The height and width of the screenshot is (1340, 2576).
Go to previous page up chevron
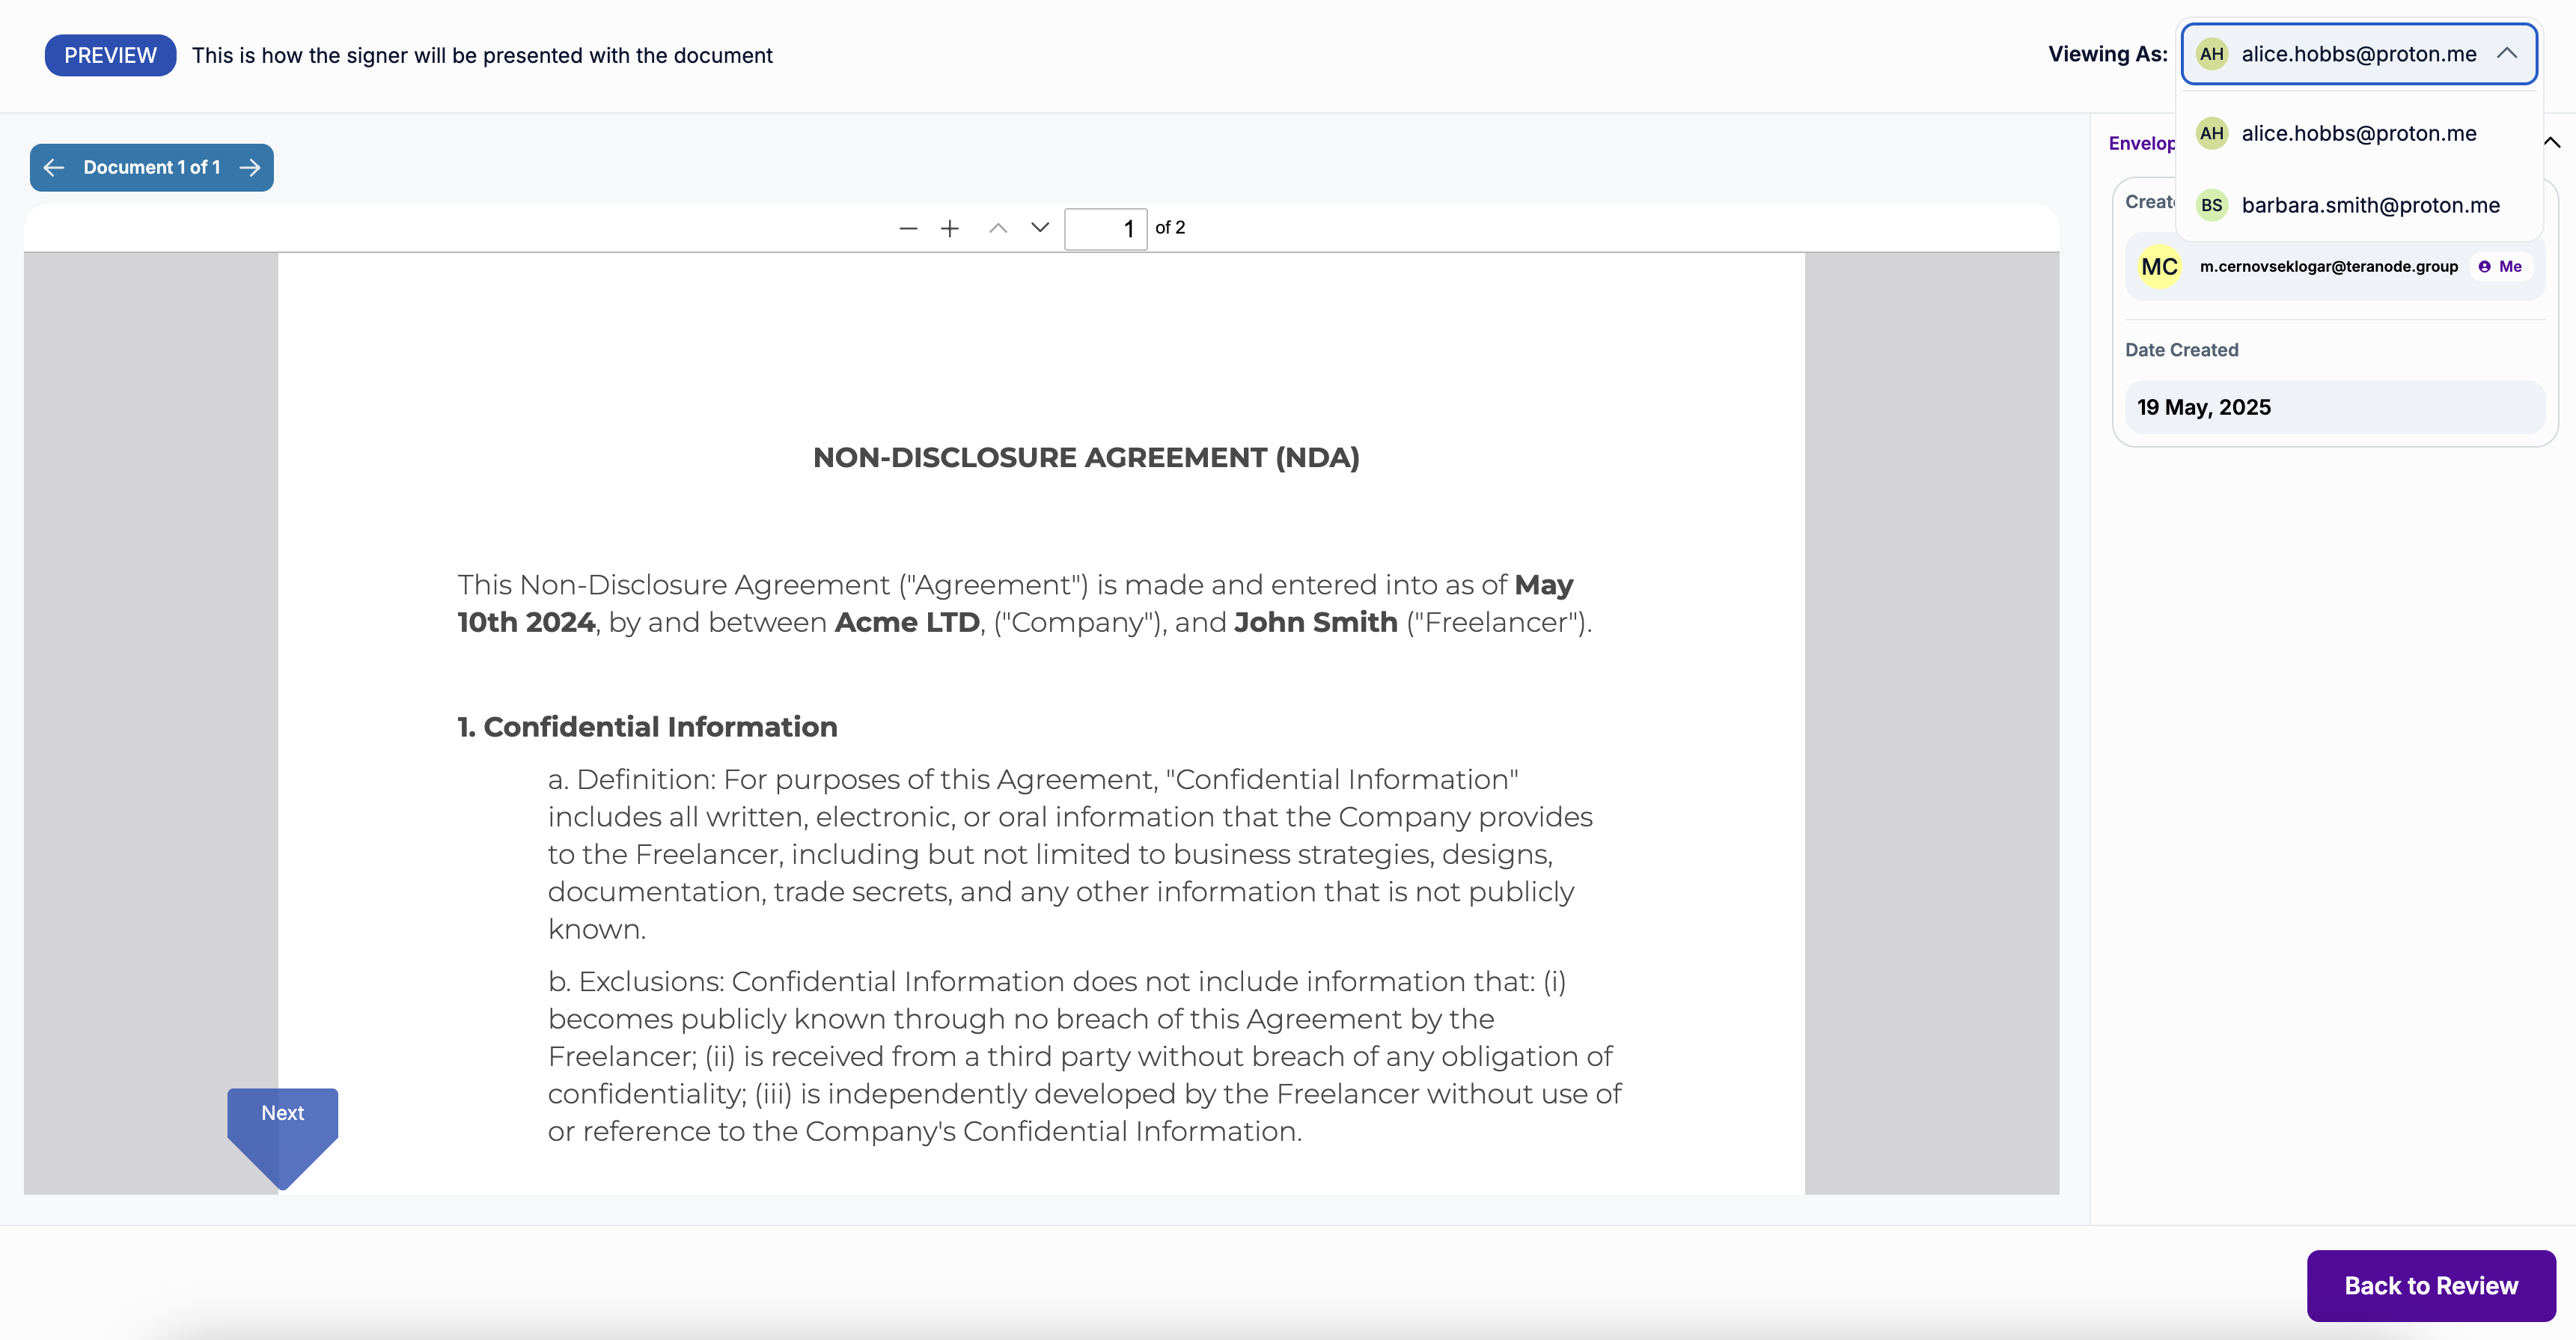click(997, 228)
